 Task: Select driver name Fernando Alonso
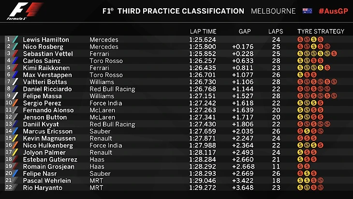click(x=48, y=110)
